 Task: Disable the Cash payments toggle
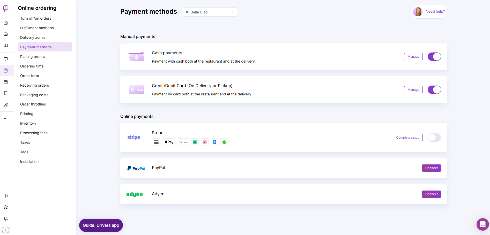pos(434,57)
